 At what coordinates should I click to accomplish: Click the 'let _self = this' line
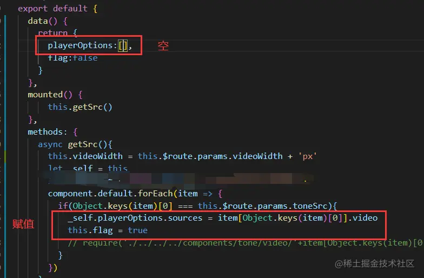pos(88,168)
